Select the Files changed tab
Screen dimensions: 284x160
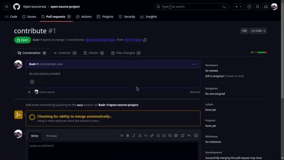[x=126, y=53]
